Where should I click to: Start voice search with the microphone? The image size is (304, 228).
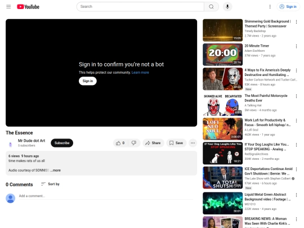point(227,7)
